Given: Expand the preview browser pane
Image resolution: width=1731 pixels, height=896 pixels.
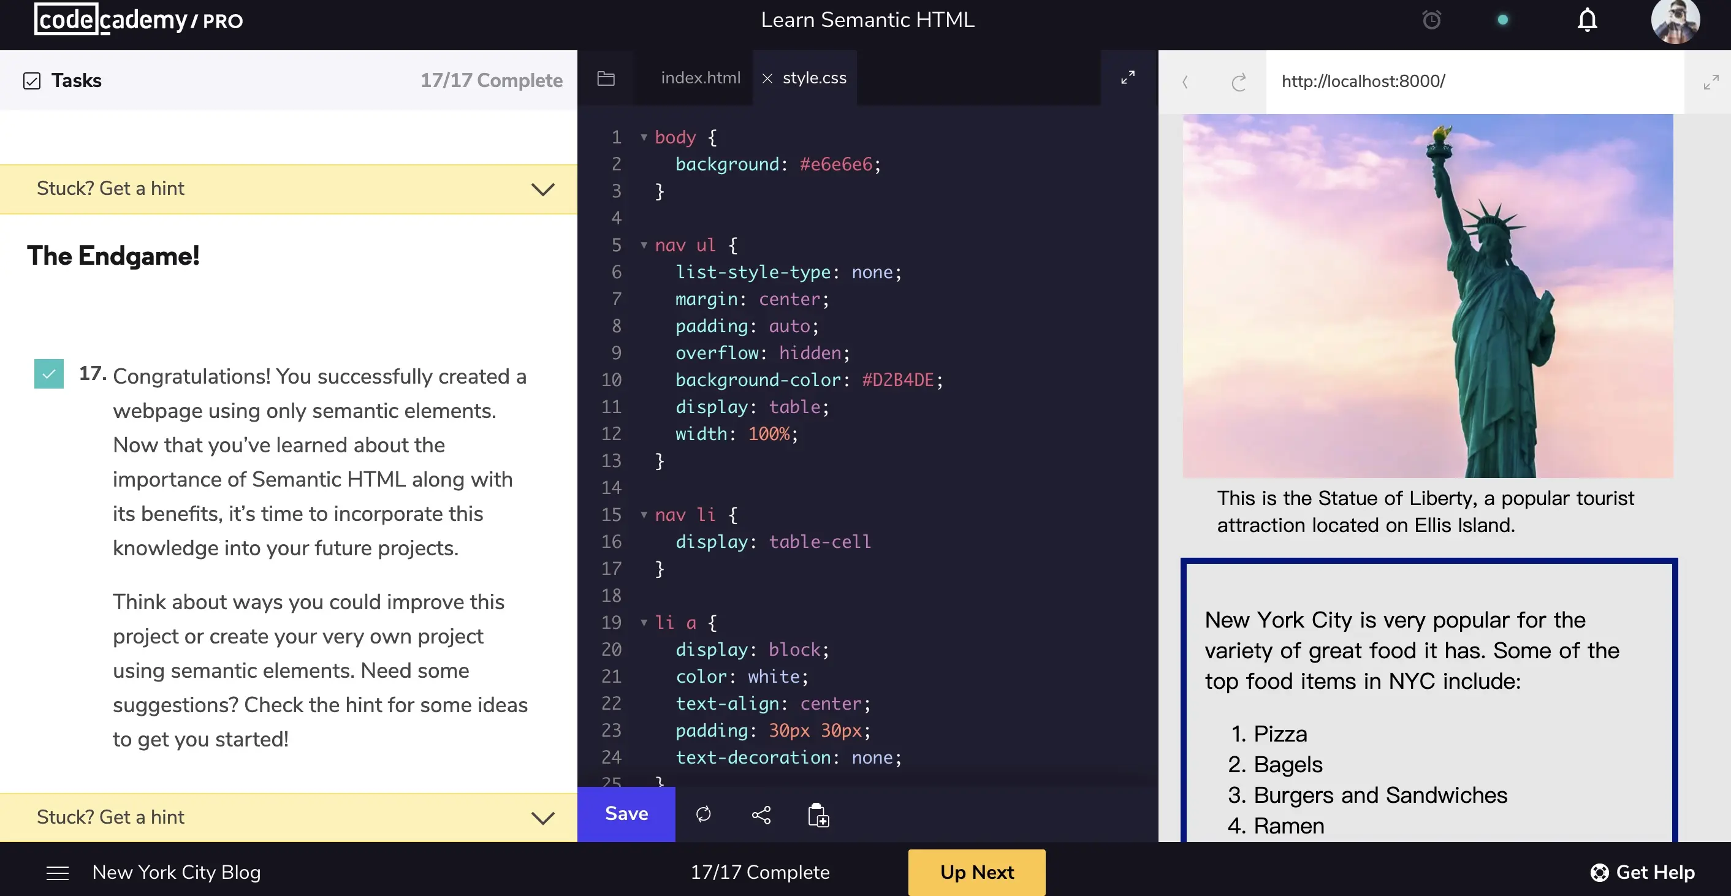Looking at the screenshot, I should point(1710,82).
